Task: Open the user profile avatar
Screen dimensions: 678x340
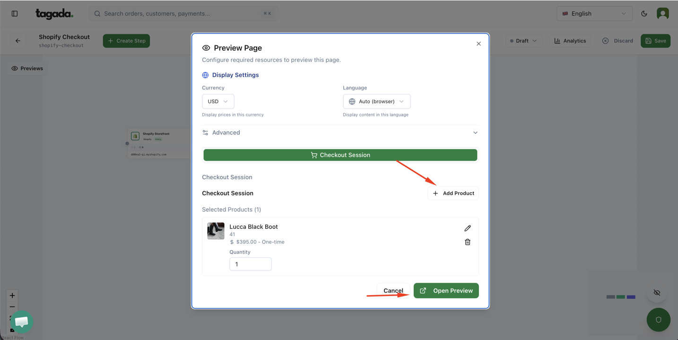Action: tap(662, 14)
